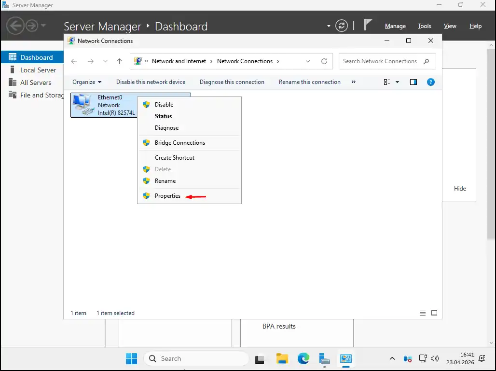Click the taskbar Search box
Image resolution: width=496 pixels, height=371 pixels.
coord(196,358)
